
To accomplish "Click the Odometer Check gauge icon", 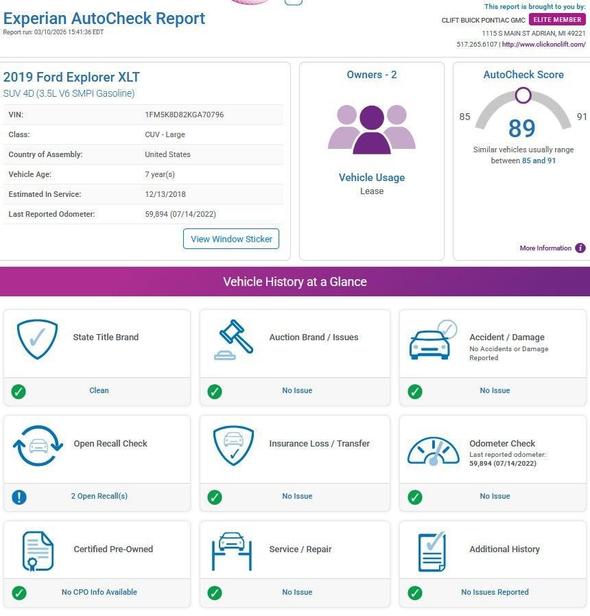I will 433,451.
